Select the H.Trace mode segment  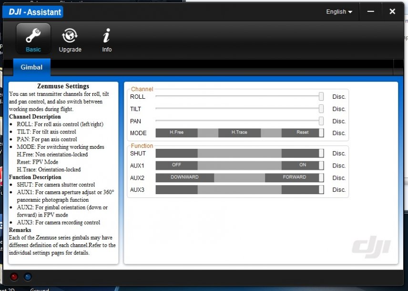pos(239,133)
